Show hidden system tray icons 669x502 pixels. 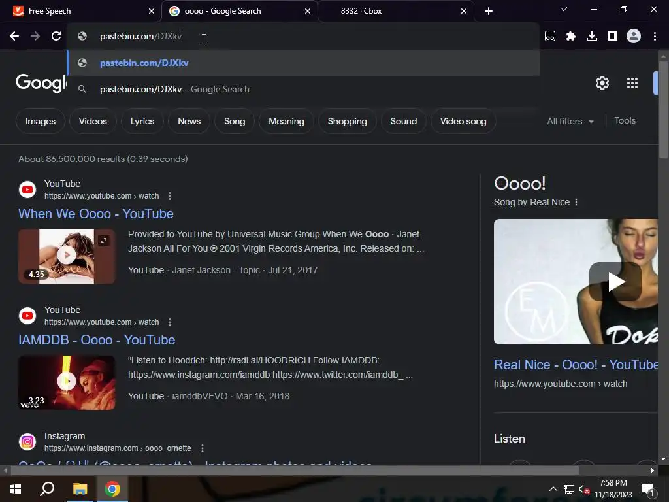(553, 489)
